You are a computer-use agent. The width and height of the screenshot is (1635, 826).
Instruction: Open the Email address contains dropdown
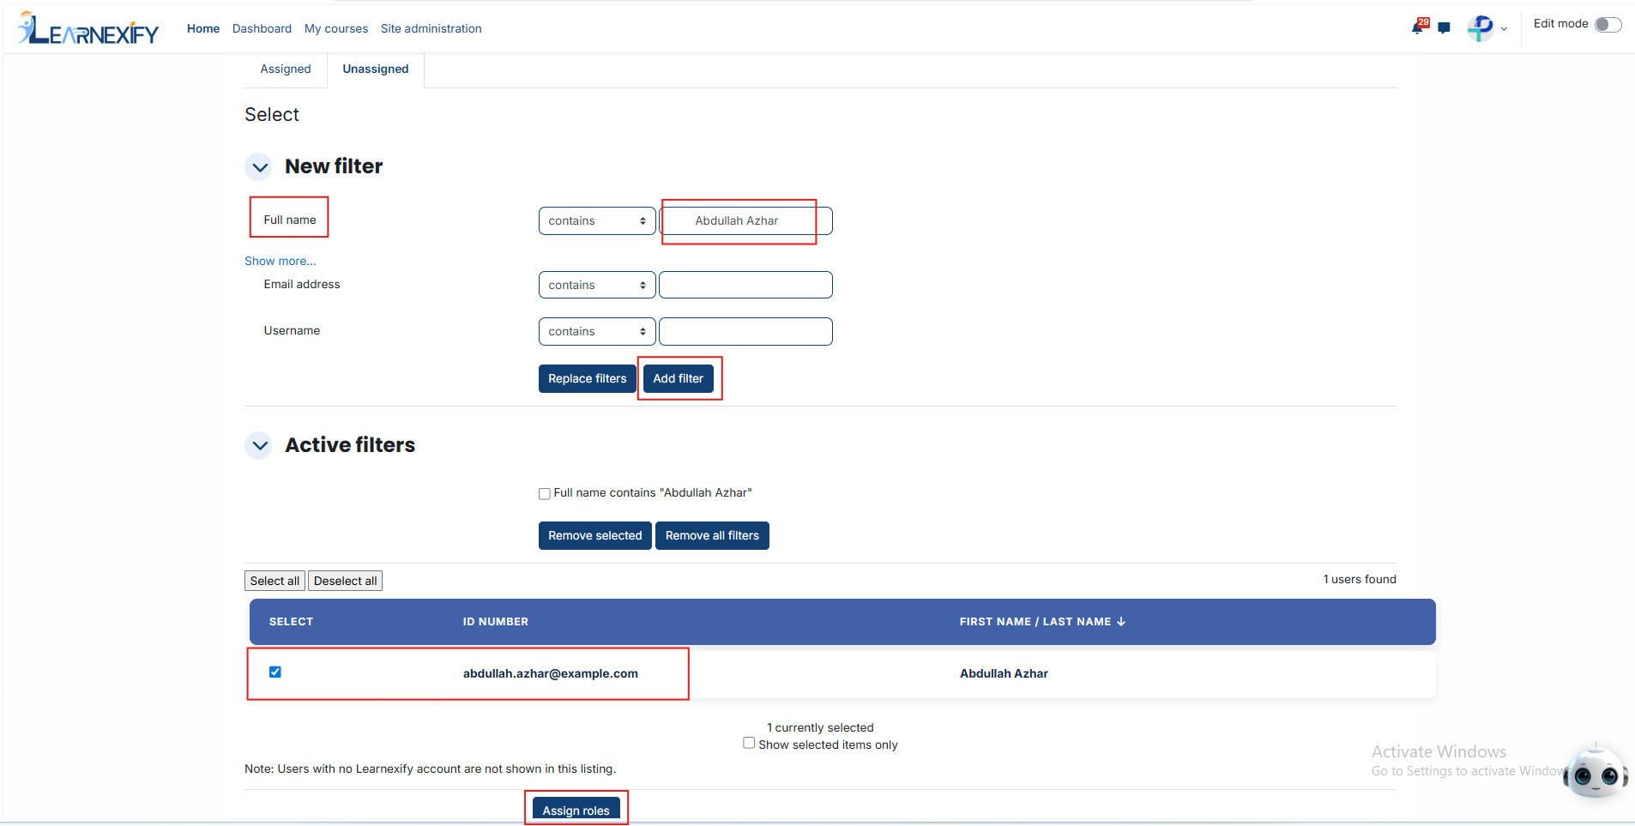(x=597, y=285)
